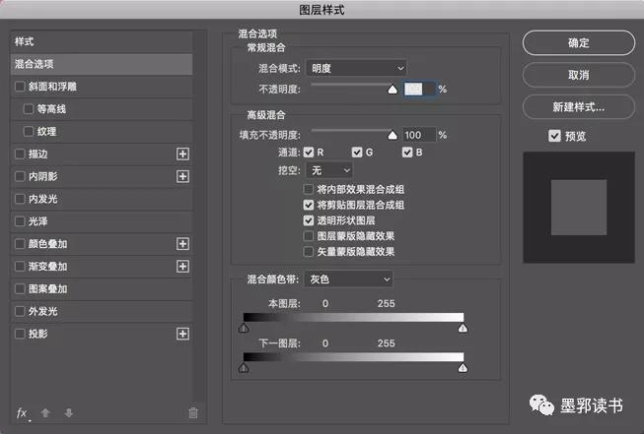
Task: Click the 确定 OK button
Action: [x=579, y=42]
